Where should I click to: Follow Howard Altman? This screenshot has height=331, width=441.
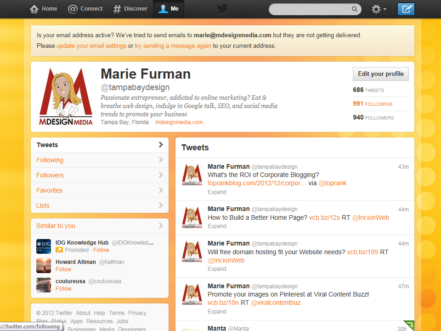63,269
